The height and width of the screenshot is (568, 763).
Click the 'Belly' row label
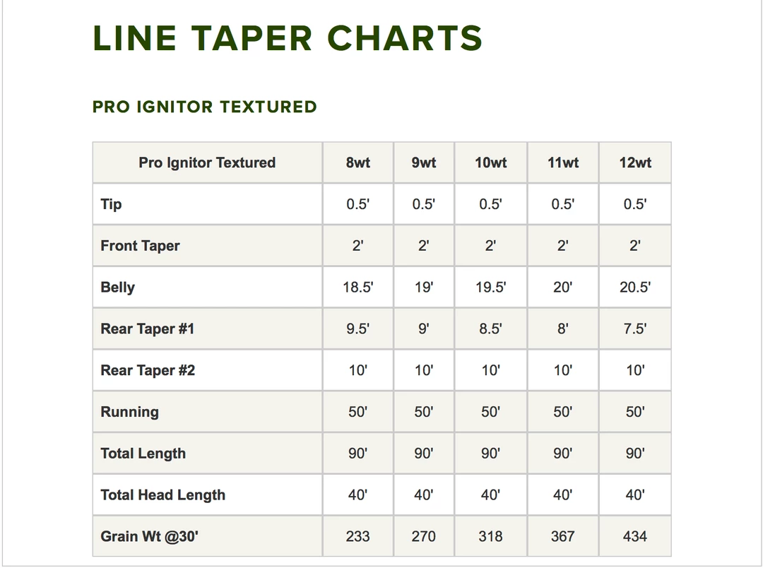click(118, 288)
